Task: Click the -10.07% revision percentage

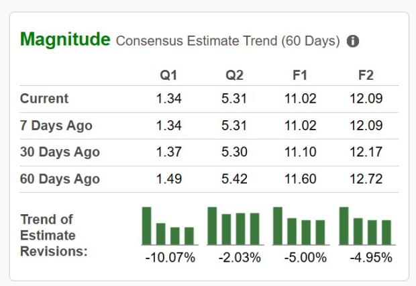Action: point(170,257)
